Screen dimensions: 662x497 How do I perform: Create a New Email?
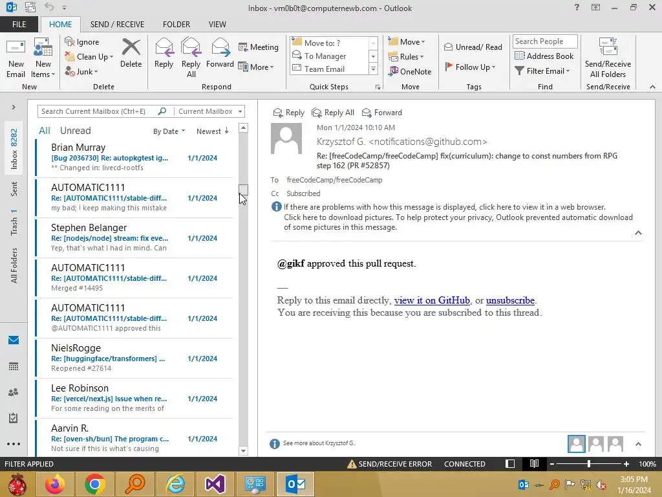point(16,58)
